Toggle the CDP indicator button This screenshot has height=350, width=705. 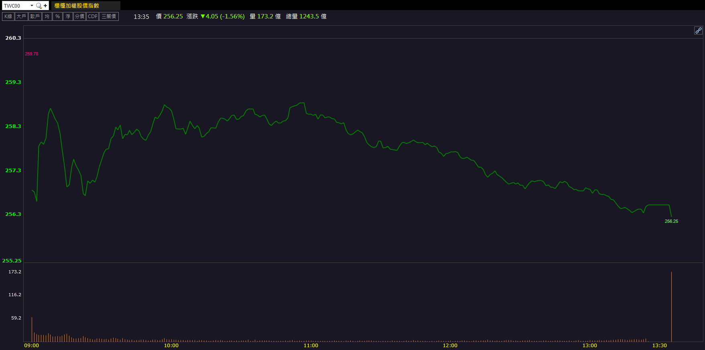[x=93, y=16]
